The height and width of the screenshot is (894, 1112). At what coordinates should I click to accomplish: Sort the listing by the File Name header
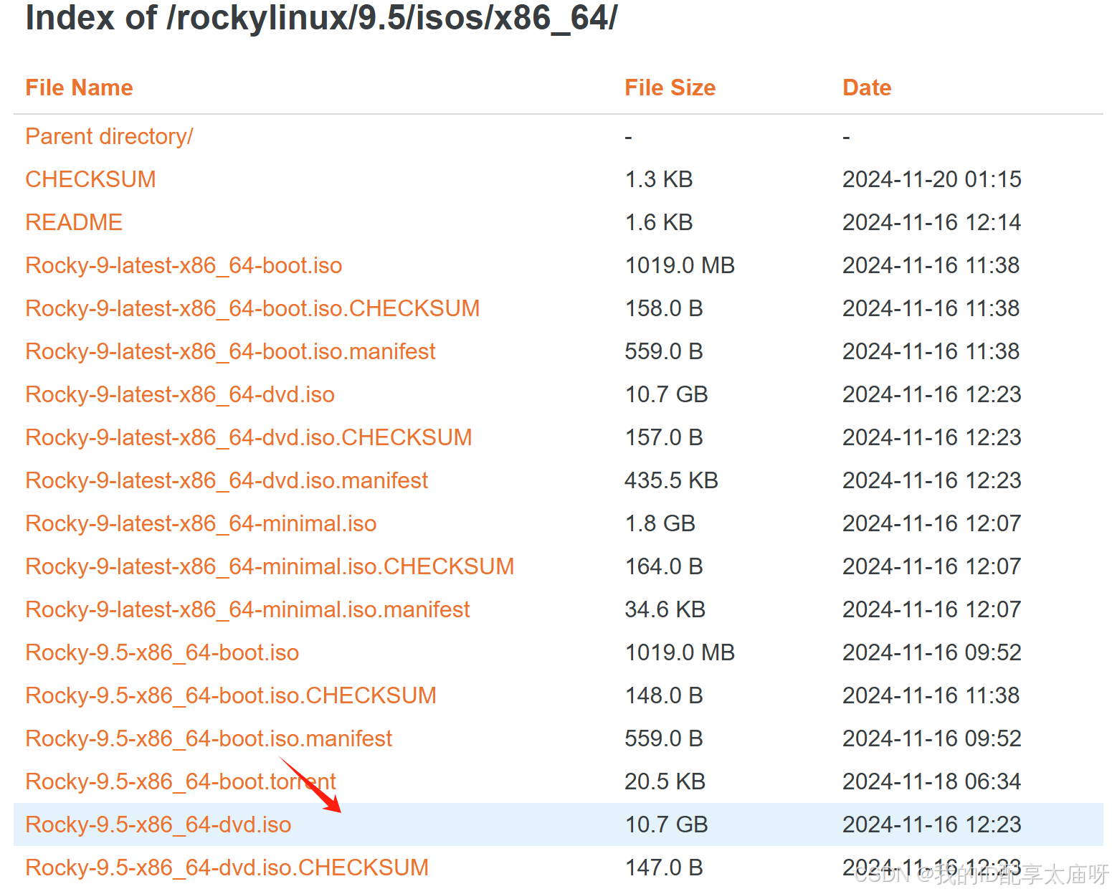[x=79, y=87]
